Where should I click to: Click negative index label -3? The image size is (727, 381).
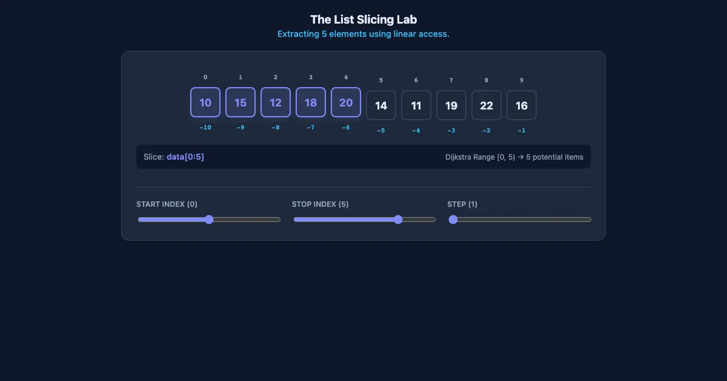pyautogui.click(x=451, y=131)
